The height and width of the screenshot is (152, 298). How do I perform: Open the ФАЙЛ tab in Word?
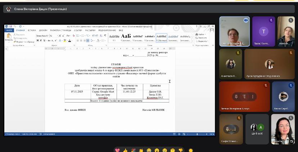[9, 30]
